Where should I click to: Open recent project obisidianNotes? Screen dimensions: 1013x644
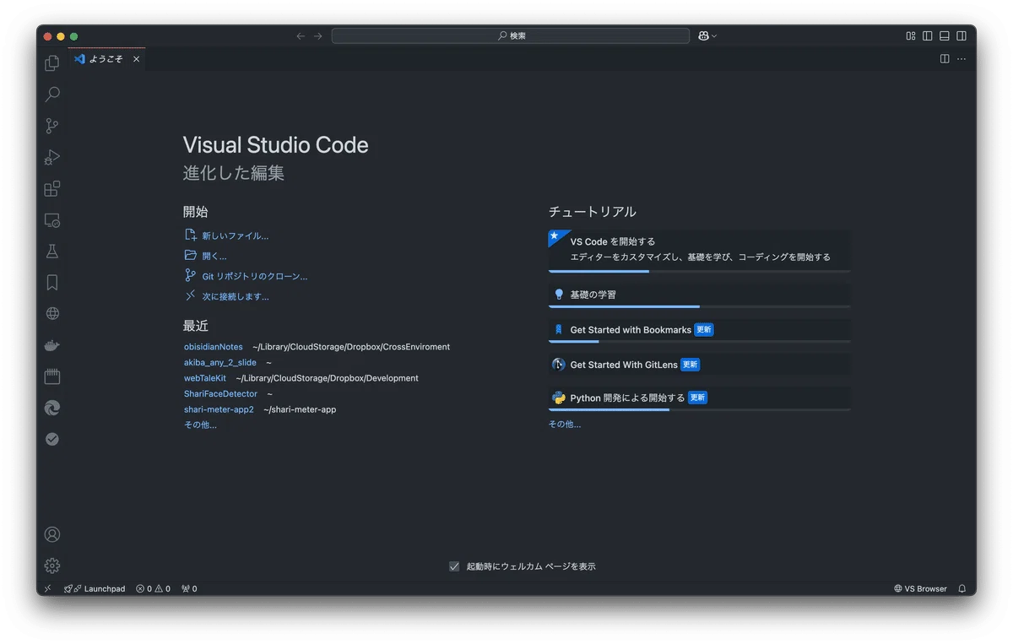tap(214, 347)
